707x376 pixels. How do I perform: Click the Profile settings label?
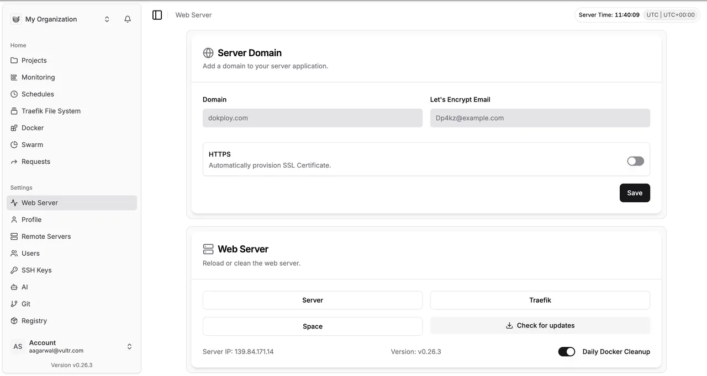[x=31, y=219]
